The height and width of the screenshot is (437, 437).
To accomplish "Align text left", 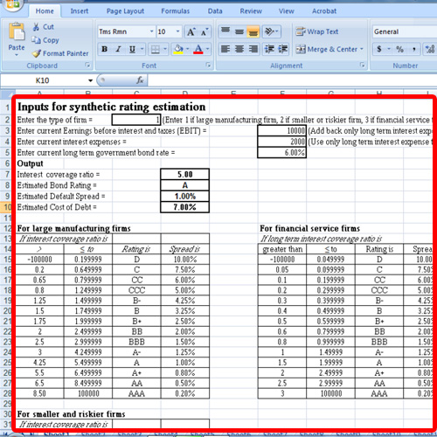I will [225, 49].
